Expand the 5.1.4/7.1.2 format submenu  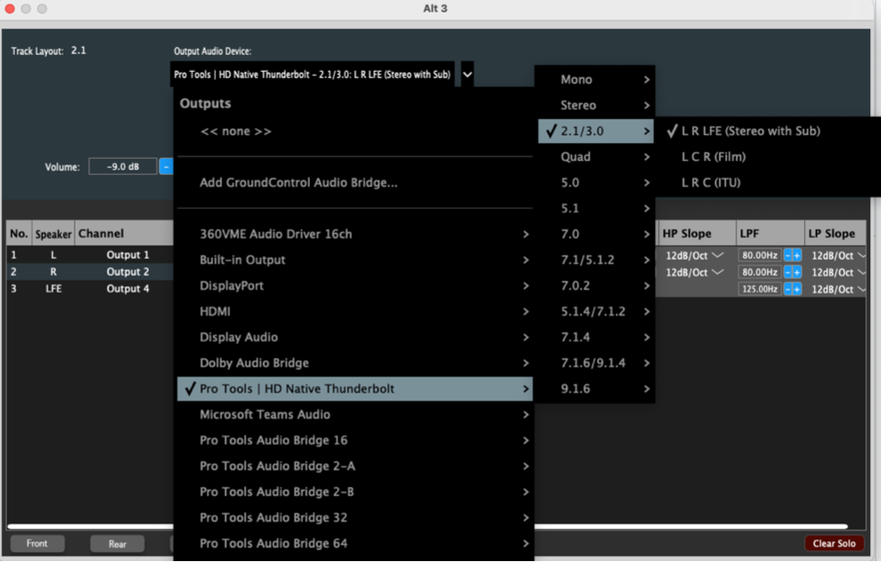[596, 311]
